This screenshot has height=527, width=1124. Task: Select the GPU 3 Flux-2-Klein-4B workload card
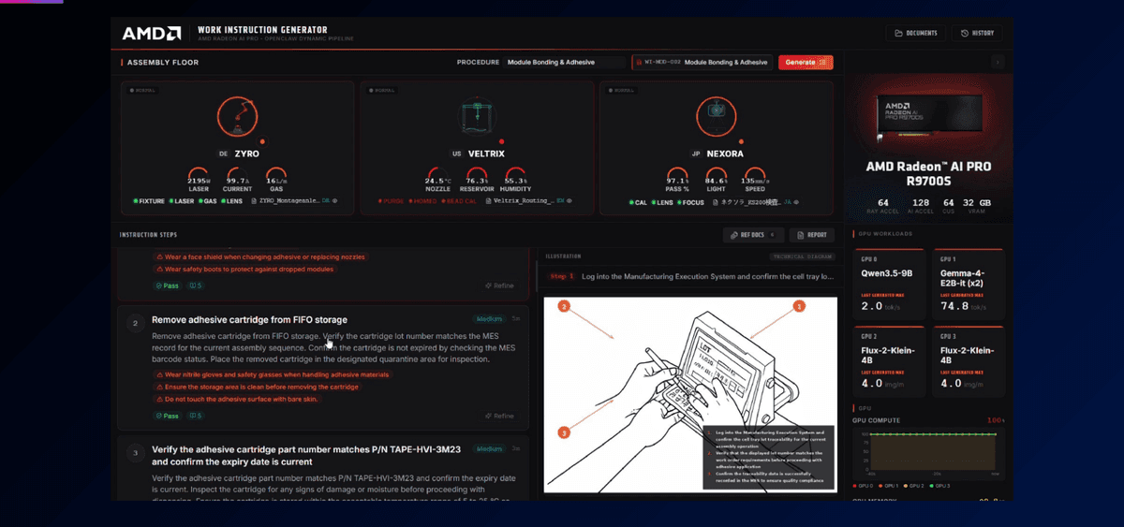tap(969, 360)
